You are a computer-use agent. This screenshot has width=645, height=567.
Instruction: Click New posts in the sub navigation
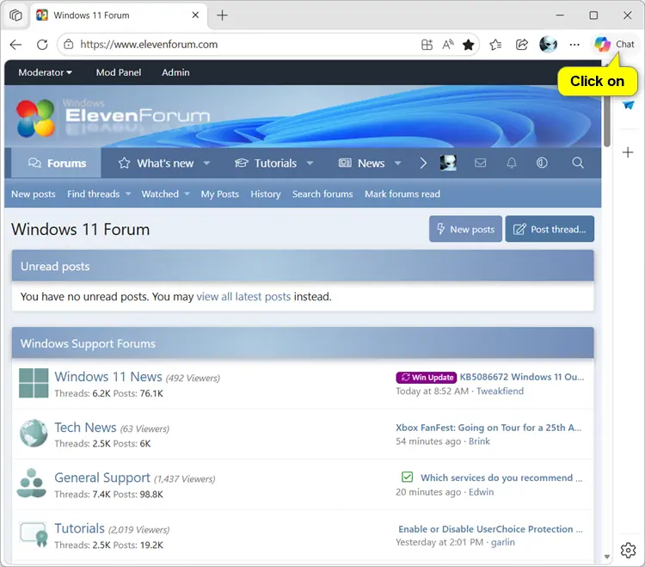click(x=34, y=194)
